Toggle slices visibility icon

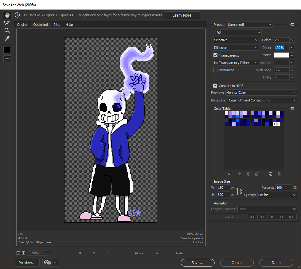click(7, 59)
